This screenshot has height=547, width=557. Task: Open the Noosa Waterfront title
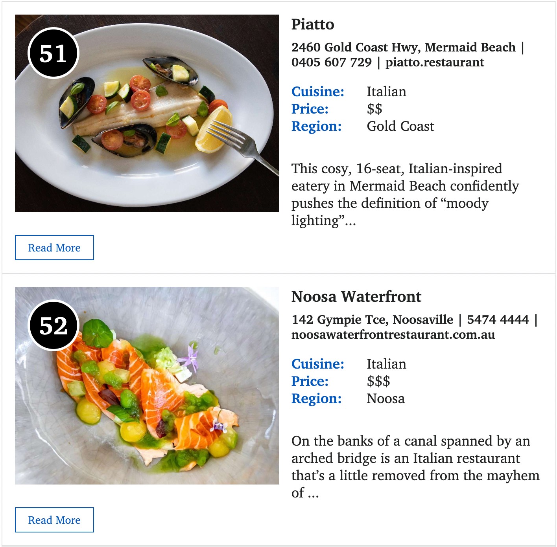point(356,297)
